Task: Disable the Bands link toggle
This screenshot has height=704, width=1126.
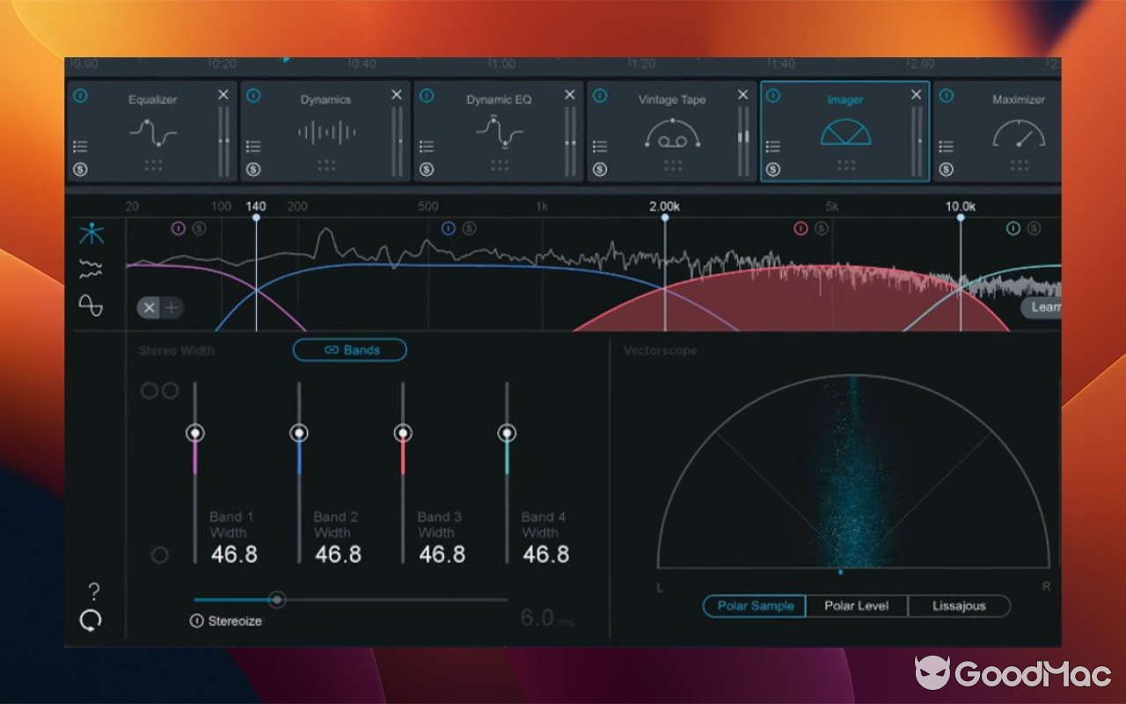Action: (x=349, y=349)
